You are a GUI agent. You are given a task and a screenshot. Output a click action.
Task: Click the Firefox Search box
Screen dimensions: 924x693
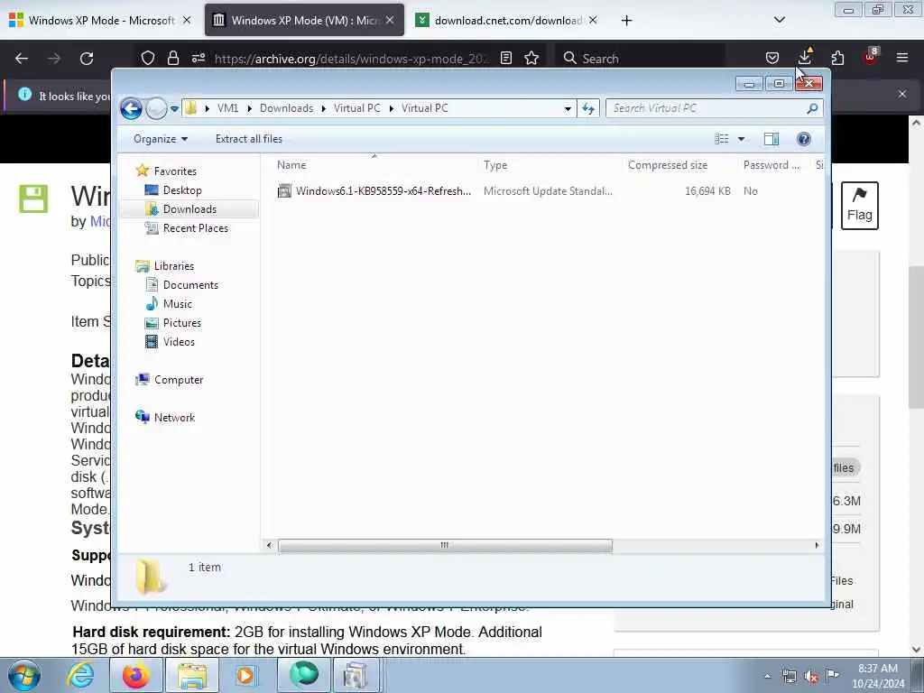641,59
